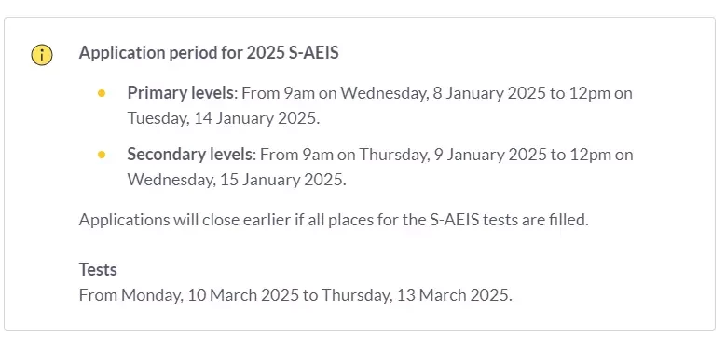This screenshot has height=339, width=726.
Task: Click the date 13 March 2025
Action: click(452, 295)
